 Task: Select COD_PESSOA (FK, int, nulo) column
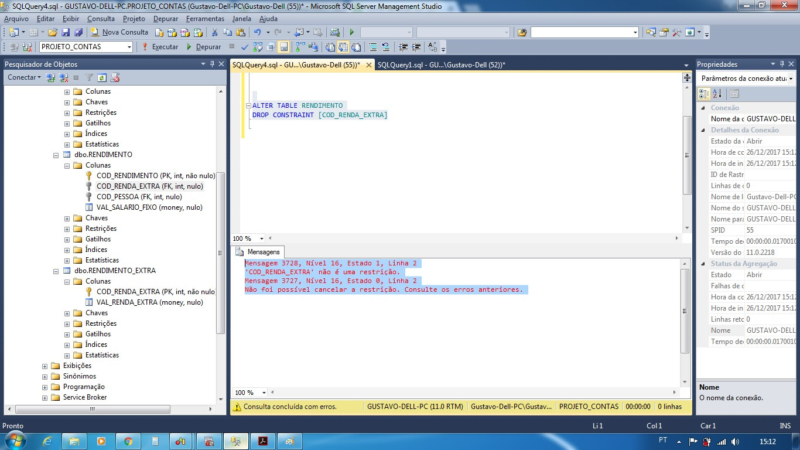(139, 197)
